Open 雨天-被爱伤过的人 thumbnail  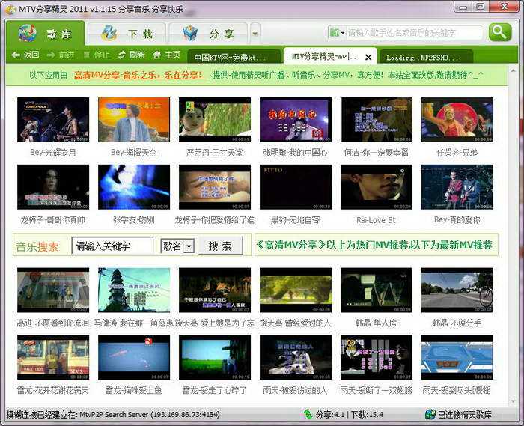(296, 357)
